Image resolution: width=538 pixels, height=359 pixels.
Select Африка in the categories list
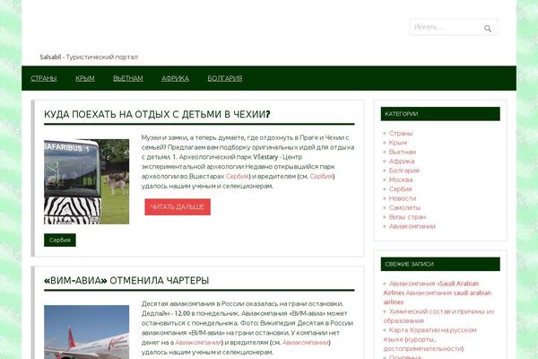coord(402,162)
